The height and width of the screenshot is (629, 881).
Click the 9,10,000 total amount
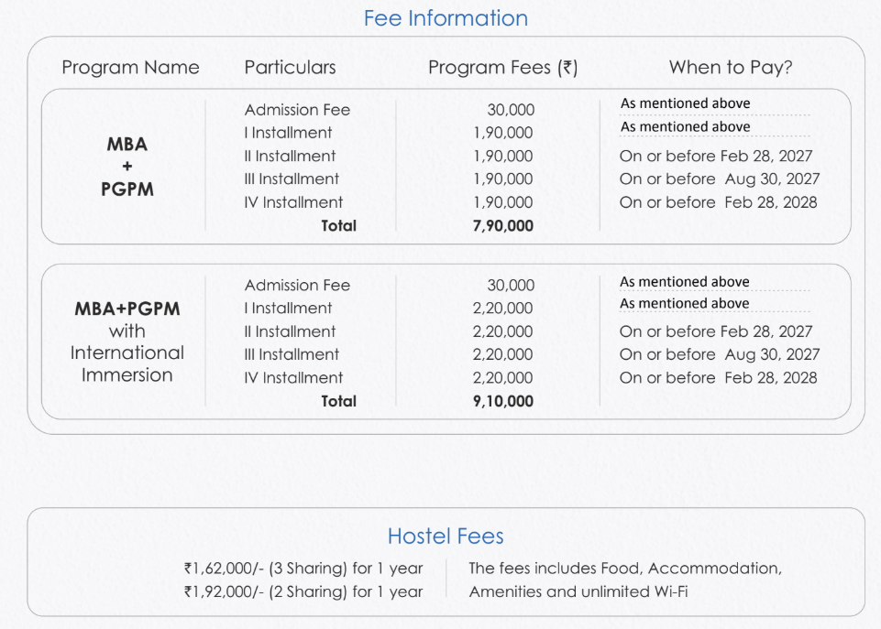[x=502, y=401]
